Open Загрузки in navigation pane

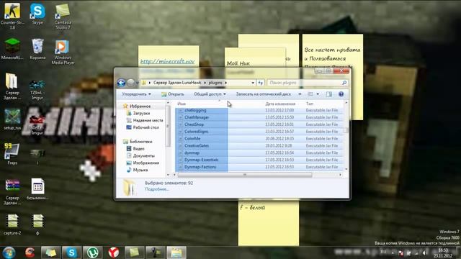pos(141,113)
